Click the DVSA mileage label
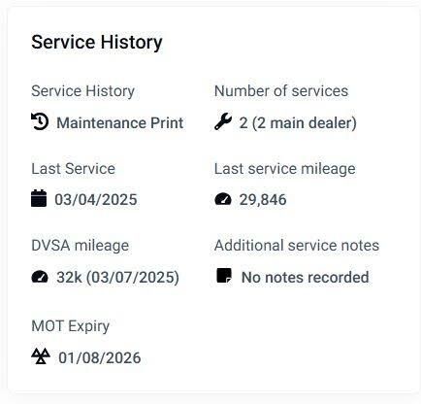Image resolution: width=421 pixels, height=404 pixels. 81,246
